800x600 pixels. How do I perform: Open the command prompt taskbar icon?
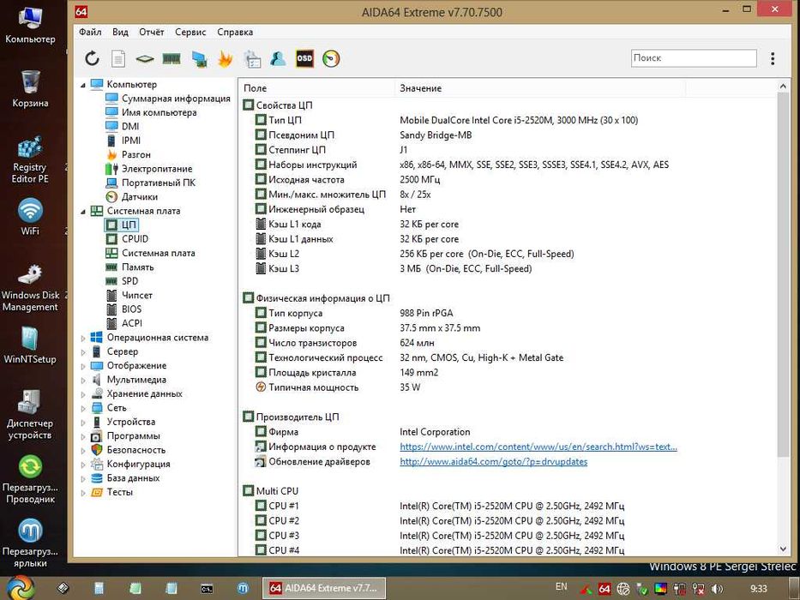[207, 588]
